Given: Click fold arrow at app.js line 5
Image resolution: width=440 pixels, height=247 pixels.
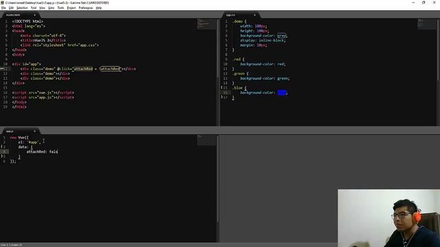Looking at the screenshot, I should 1,156.
